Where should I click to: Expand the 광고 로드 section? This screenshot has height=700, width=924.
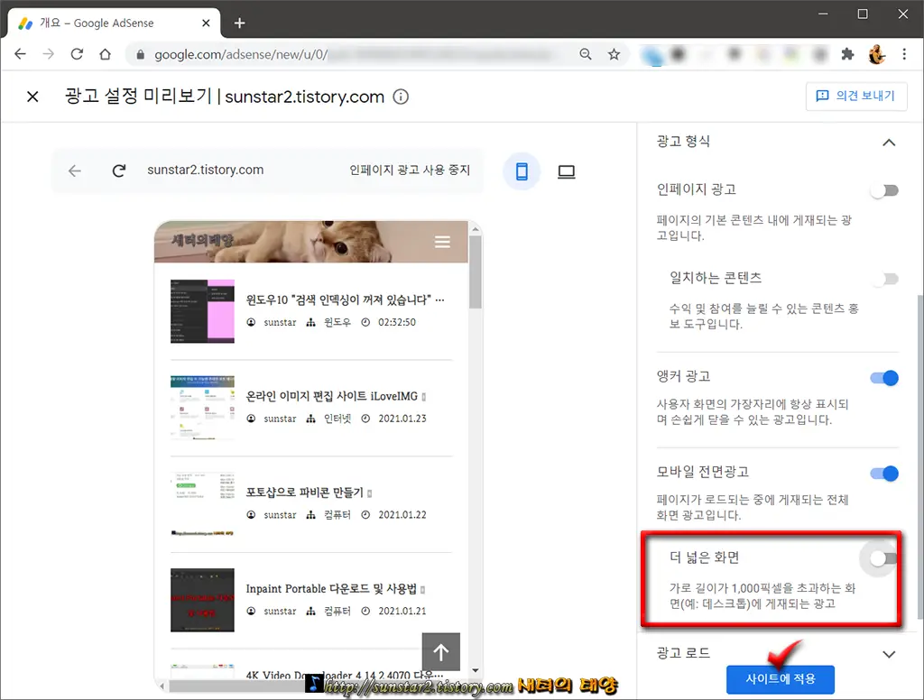coord(889,653)
